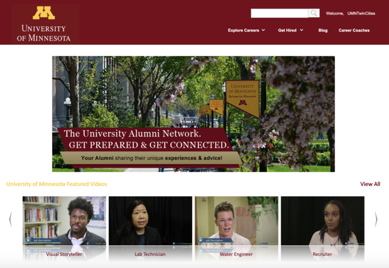389x268 pixels.
Task: Select the Visual Storyteller title link
Action: point(64,254)
